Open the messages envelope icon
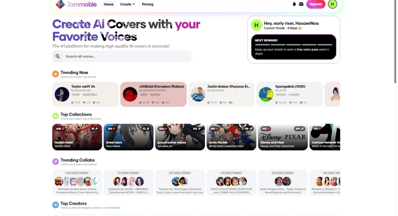Screen dimensions: 398x216 [301, 4]
